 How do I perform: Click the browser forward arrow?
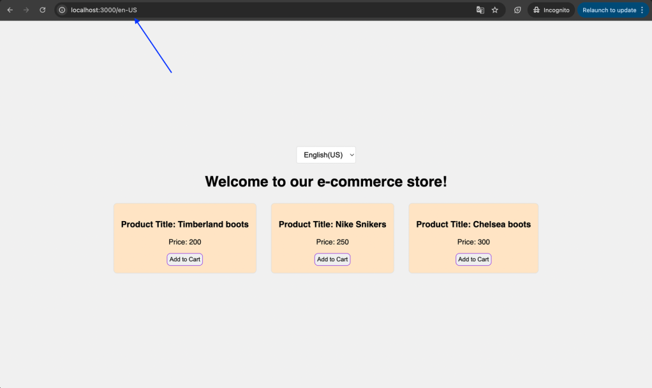point(26,10)
